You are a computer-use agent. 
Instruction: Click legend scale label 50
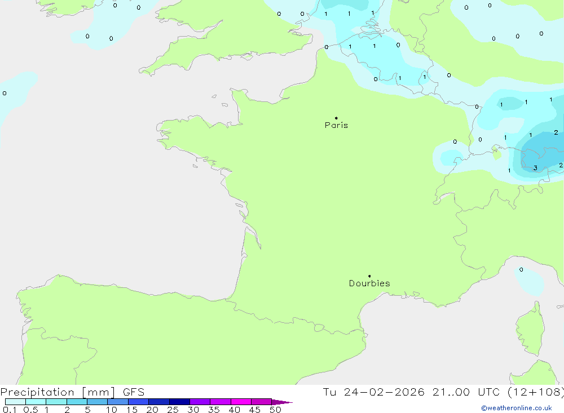[x=275, y=410]
